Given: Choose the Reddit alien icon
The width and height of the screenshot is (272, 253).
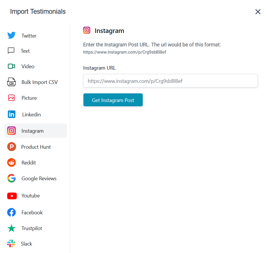Looking at the screenshot, I should coord(11,162).
